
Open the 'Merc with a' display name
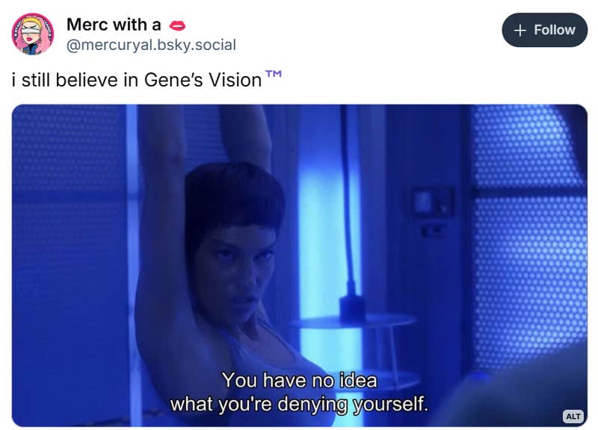tap(114, 25)
